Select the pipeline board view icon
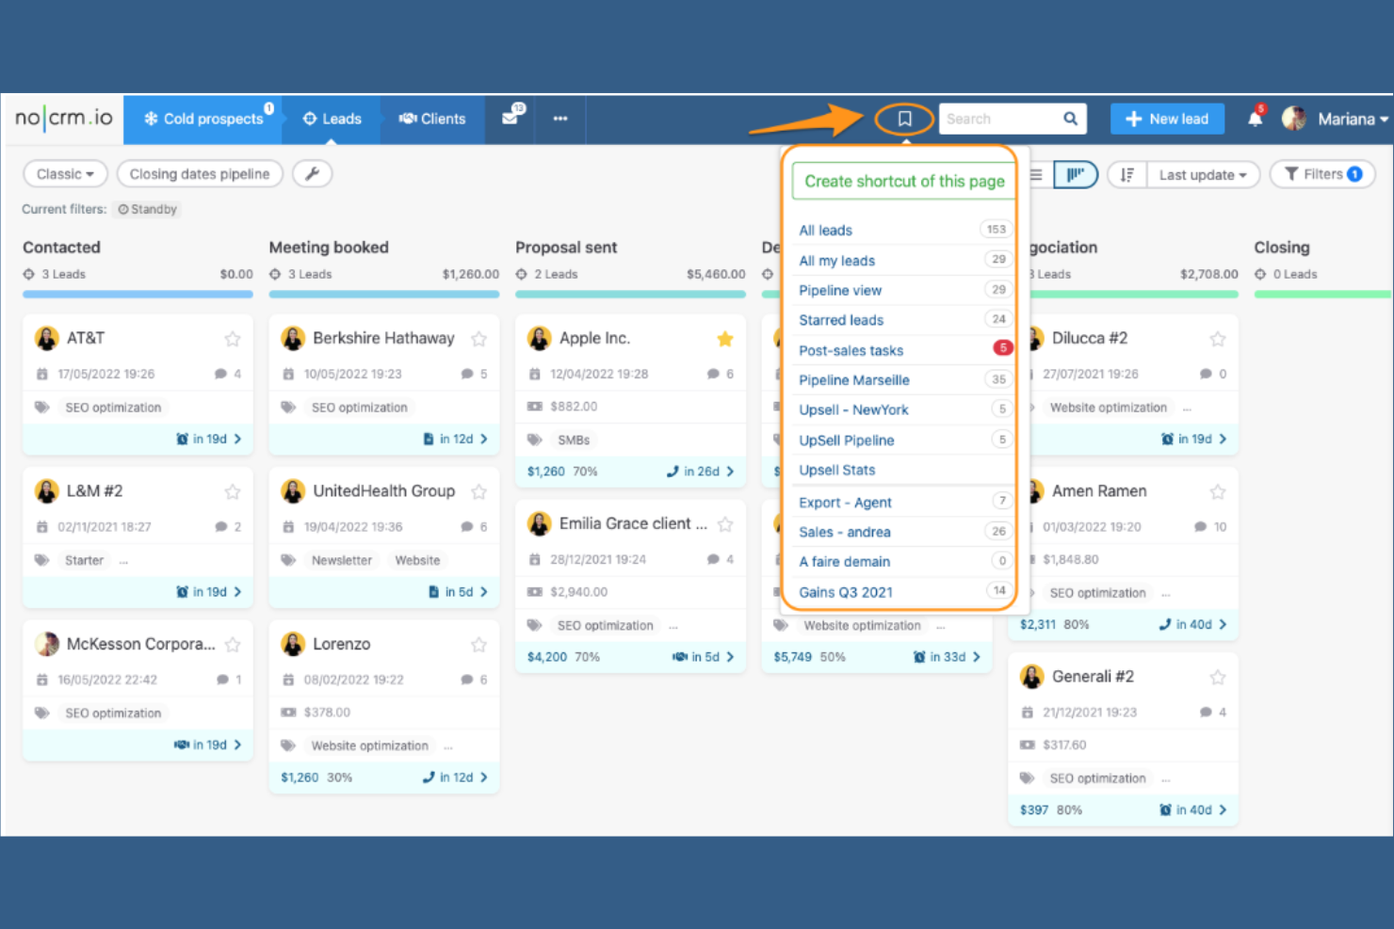The width and height of the screenshot is (1394, 929). click(1076, 174)
